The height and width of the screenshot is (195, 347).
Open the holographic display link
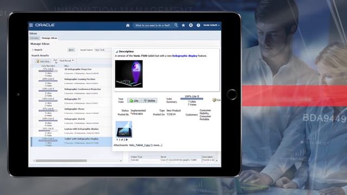coord(184,56)
